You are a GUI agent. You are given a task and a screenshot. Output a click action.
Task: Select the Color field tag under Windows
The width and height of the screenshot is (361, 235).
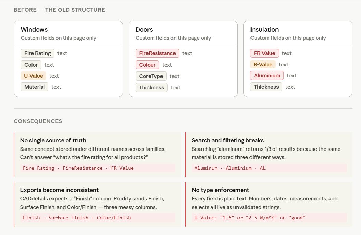click(31, 65)
